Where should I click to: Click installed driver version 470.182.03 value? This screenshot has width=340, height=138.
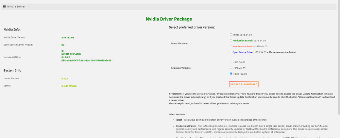(68, 37)
